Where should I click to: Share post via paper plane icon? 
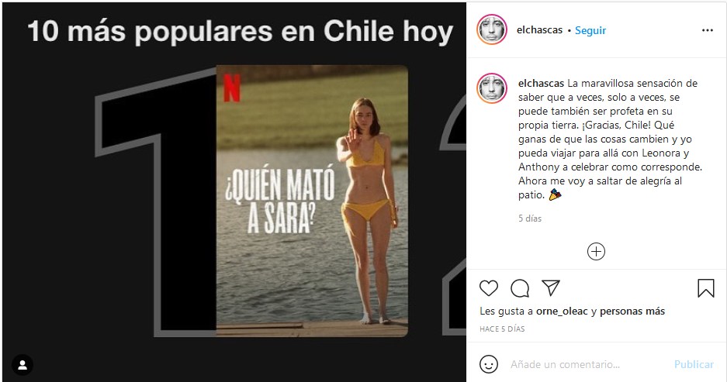tap(551, 288)
